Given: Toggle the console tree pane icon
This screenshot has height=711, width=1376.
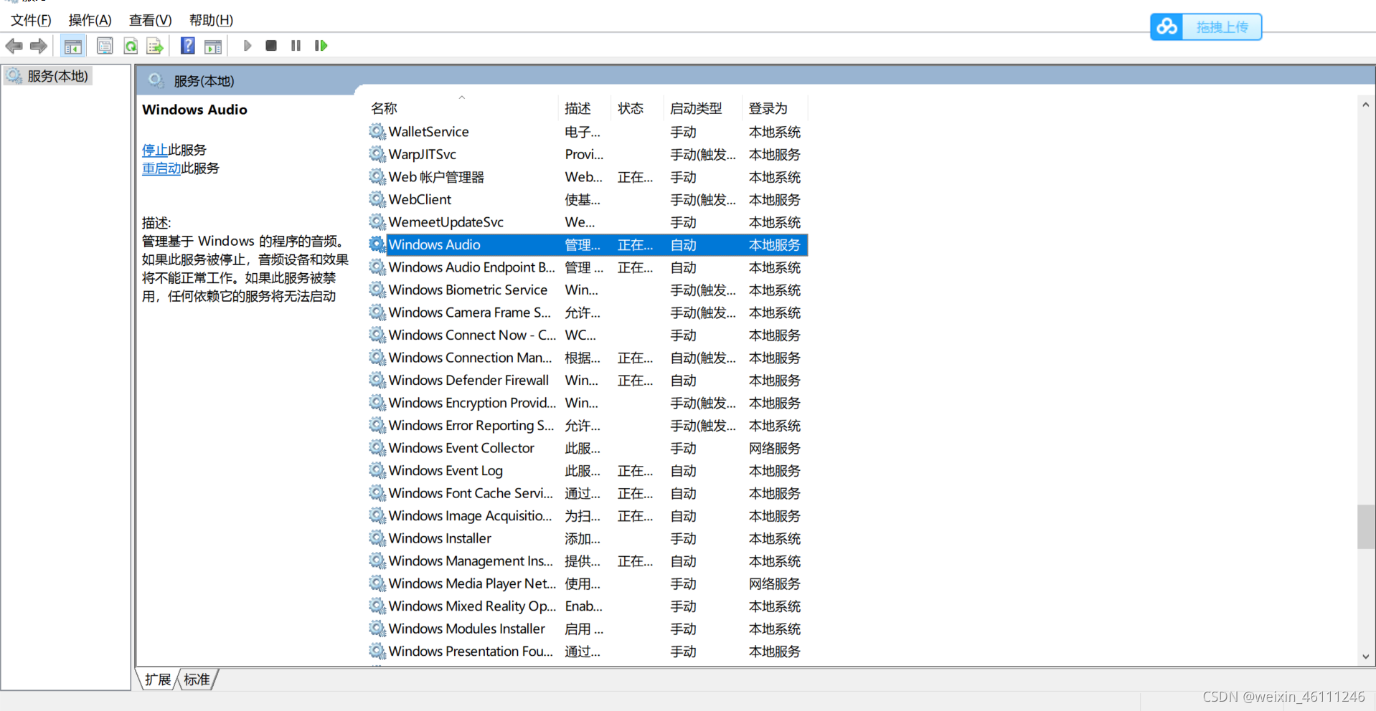Looking at the screenshot, I should (72, 46).
